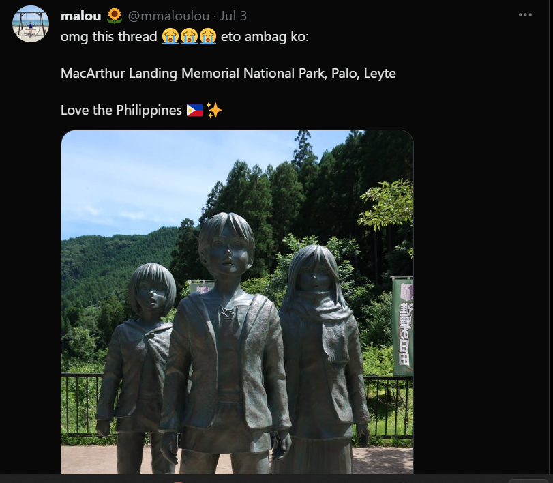Click the 'omg this thread' text

pyautogui.click(x=108, y=36)
